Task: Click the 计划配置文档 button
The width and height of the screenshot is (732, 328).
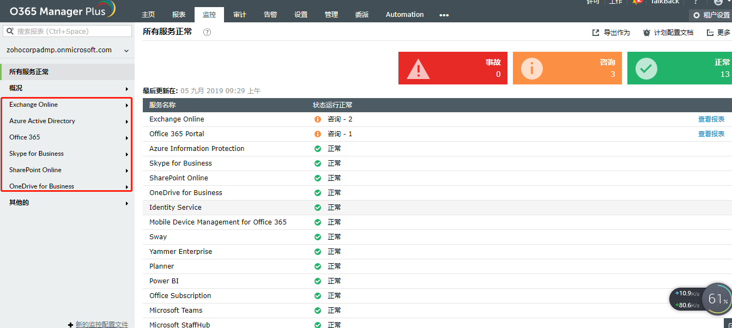Action: coord(668,33)
